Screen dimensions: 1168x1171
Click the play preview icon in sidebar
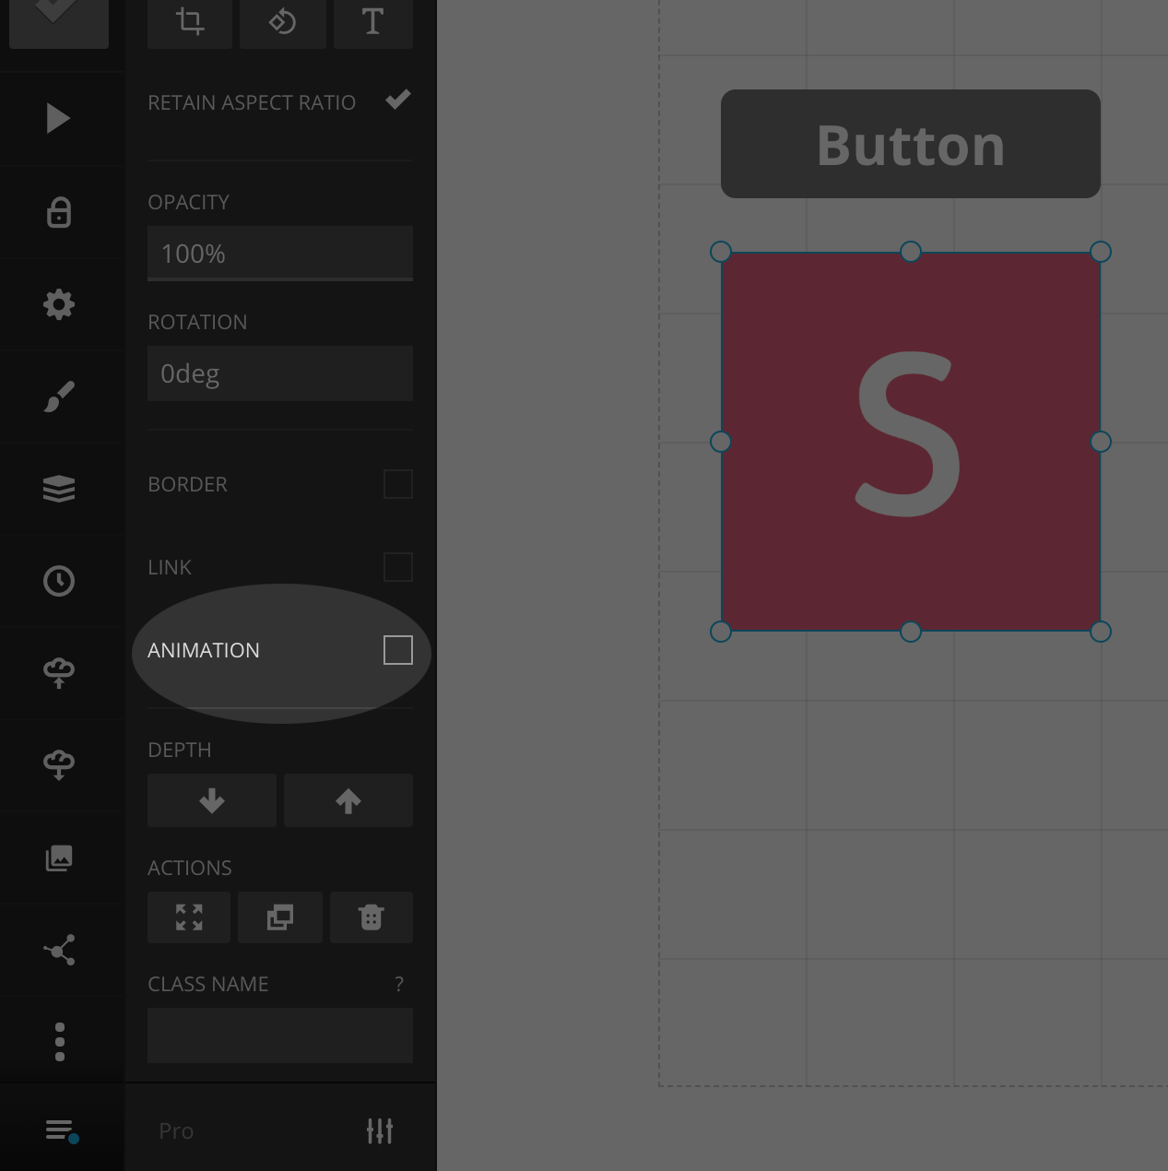click(58, 119)
